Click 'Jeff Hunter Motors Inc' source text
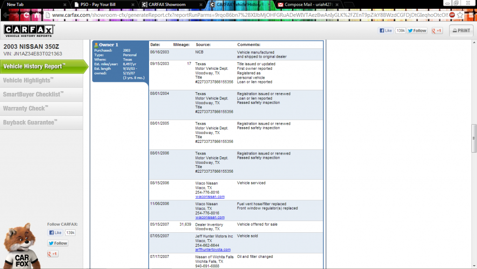 point(214,236)
